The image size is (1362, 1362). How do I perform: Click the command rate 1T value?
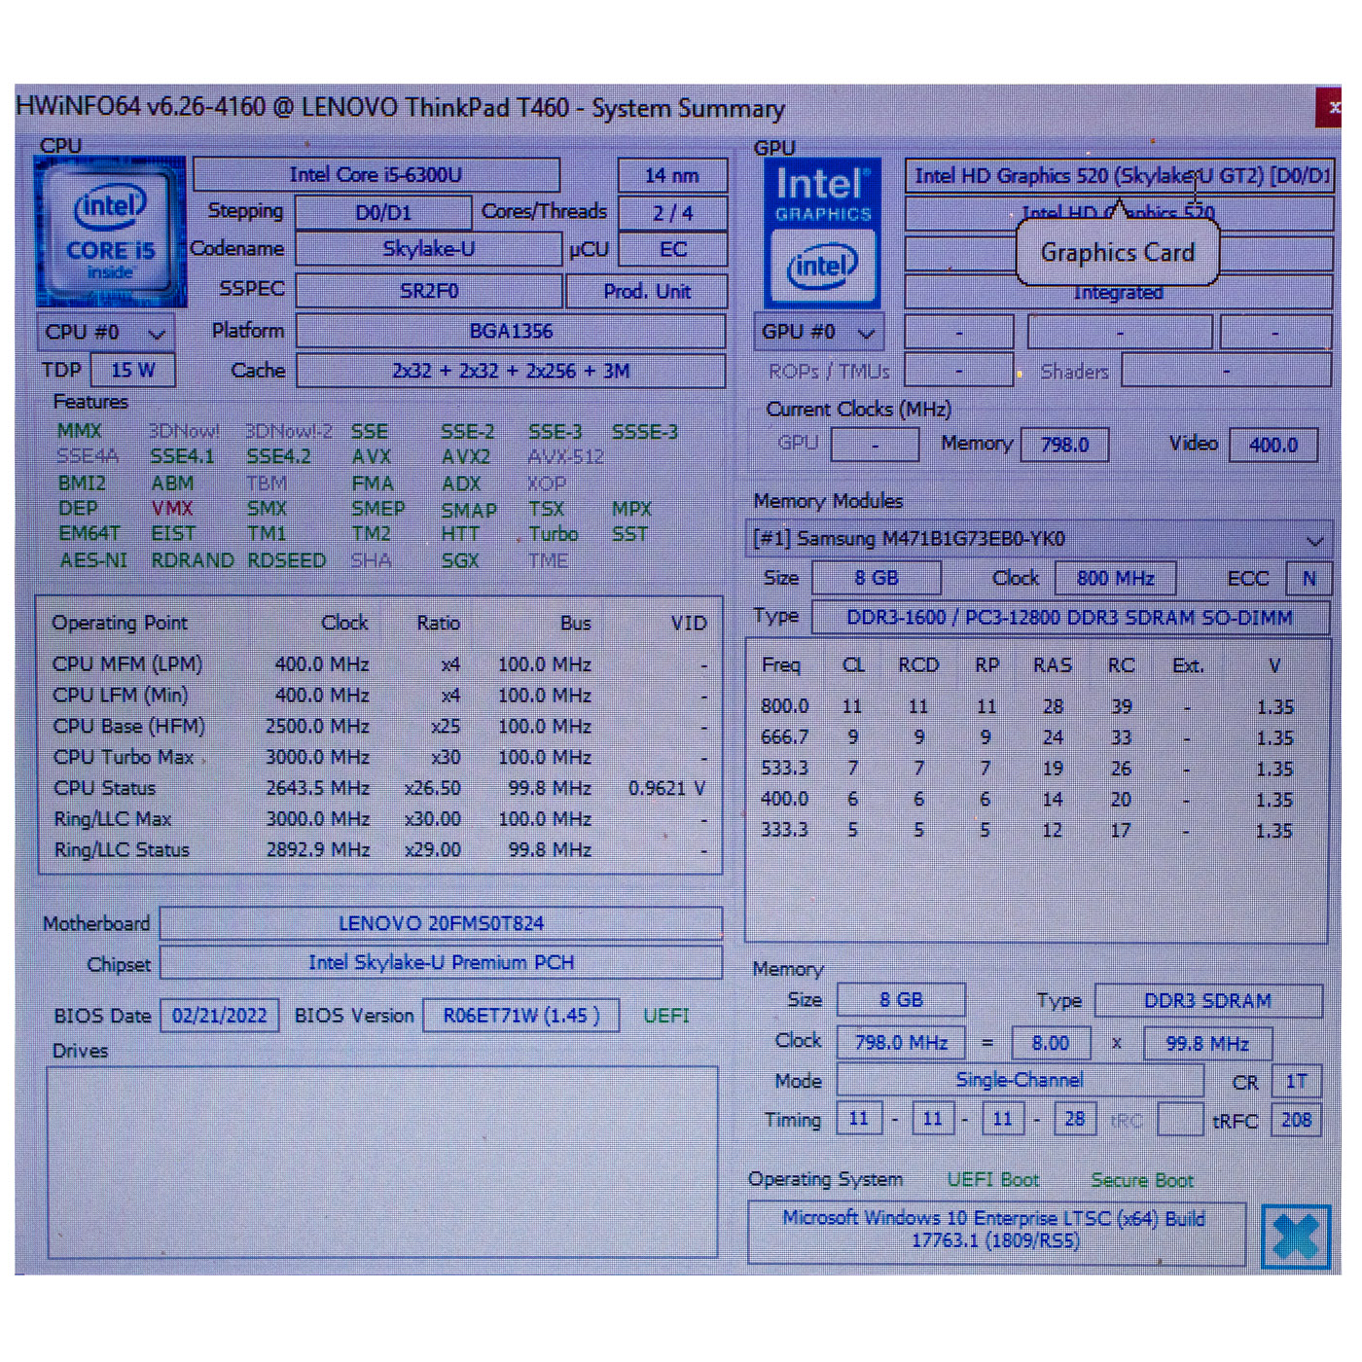(1296, 1081)
